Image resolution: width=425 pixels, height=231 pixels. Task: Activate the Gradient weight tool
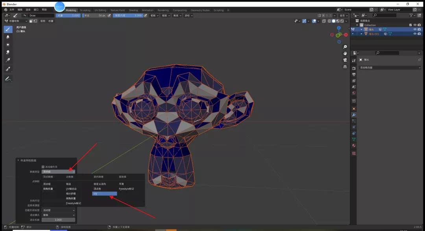8,60
